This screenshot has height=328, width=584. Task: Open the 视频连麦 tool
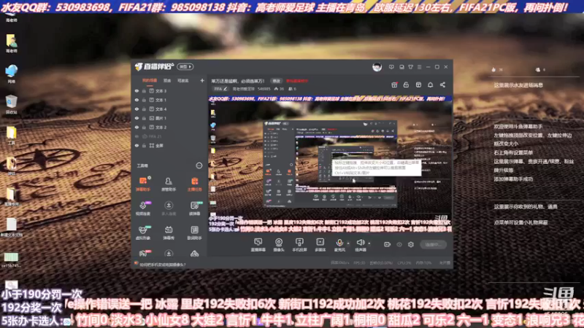[143, 208]
